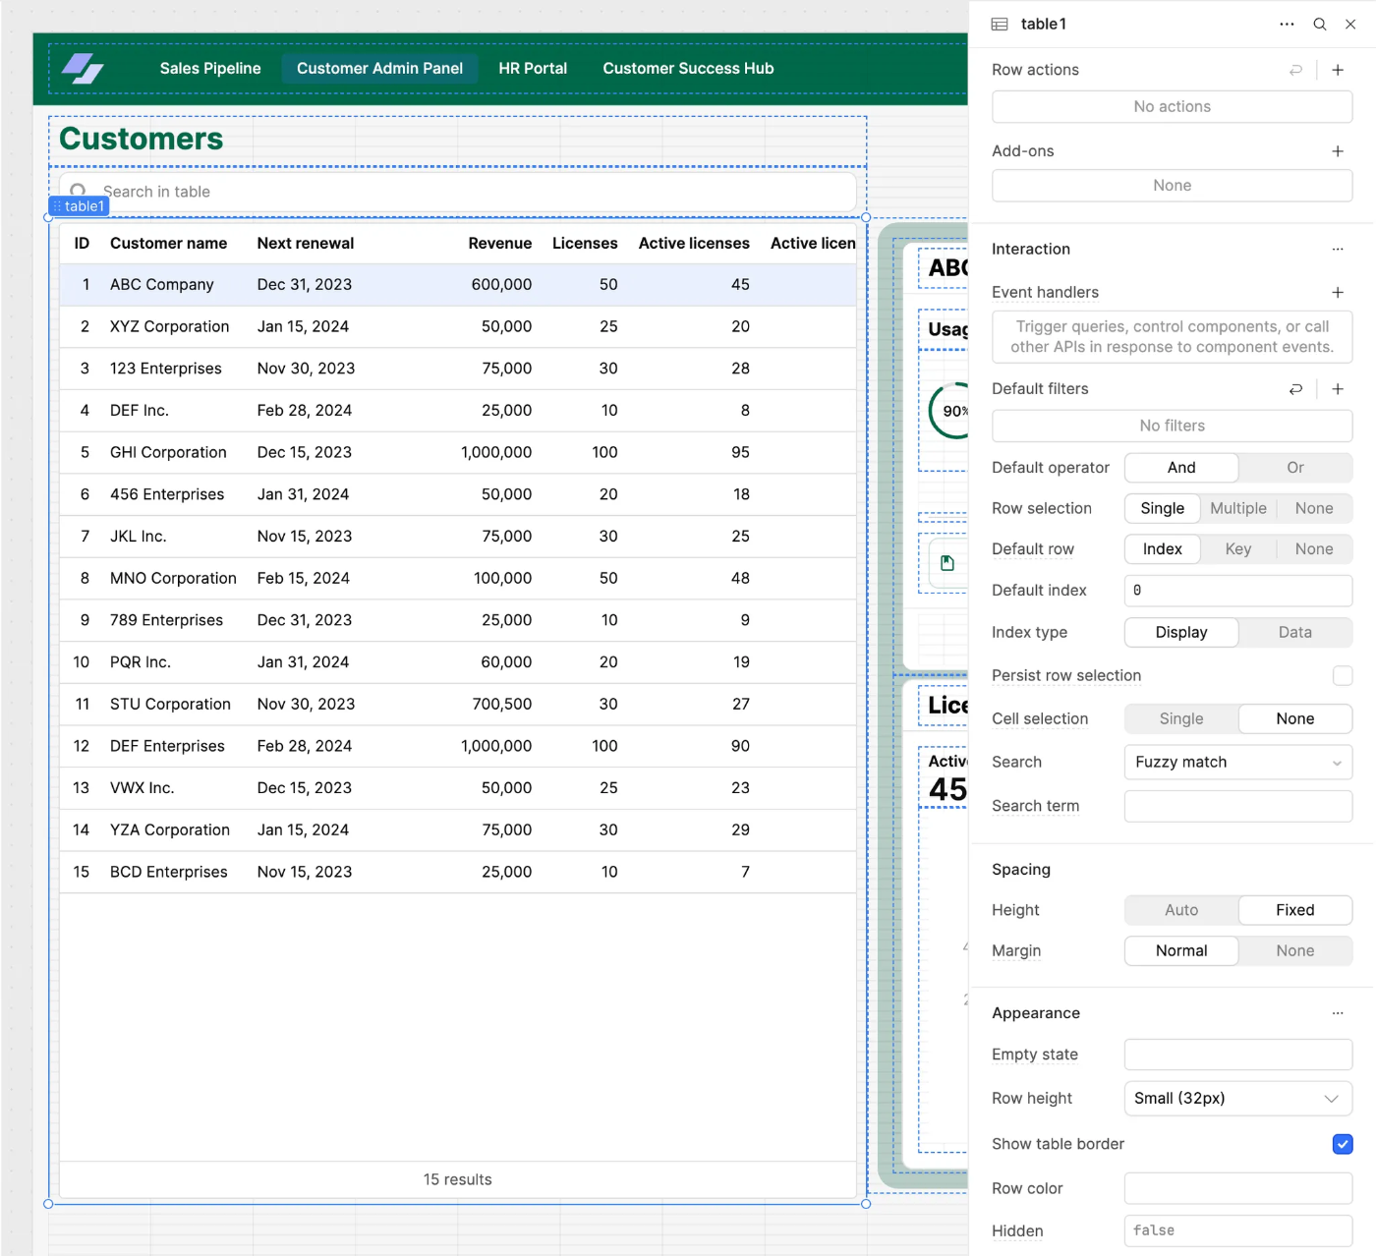
Task: Enable Persist row selection checkbox
Action: 1343,675
